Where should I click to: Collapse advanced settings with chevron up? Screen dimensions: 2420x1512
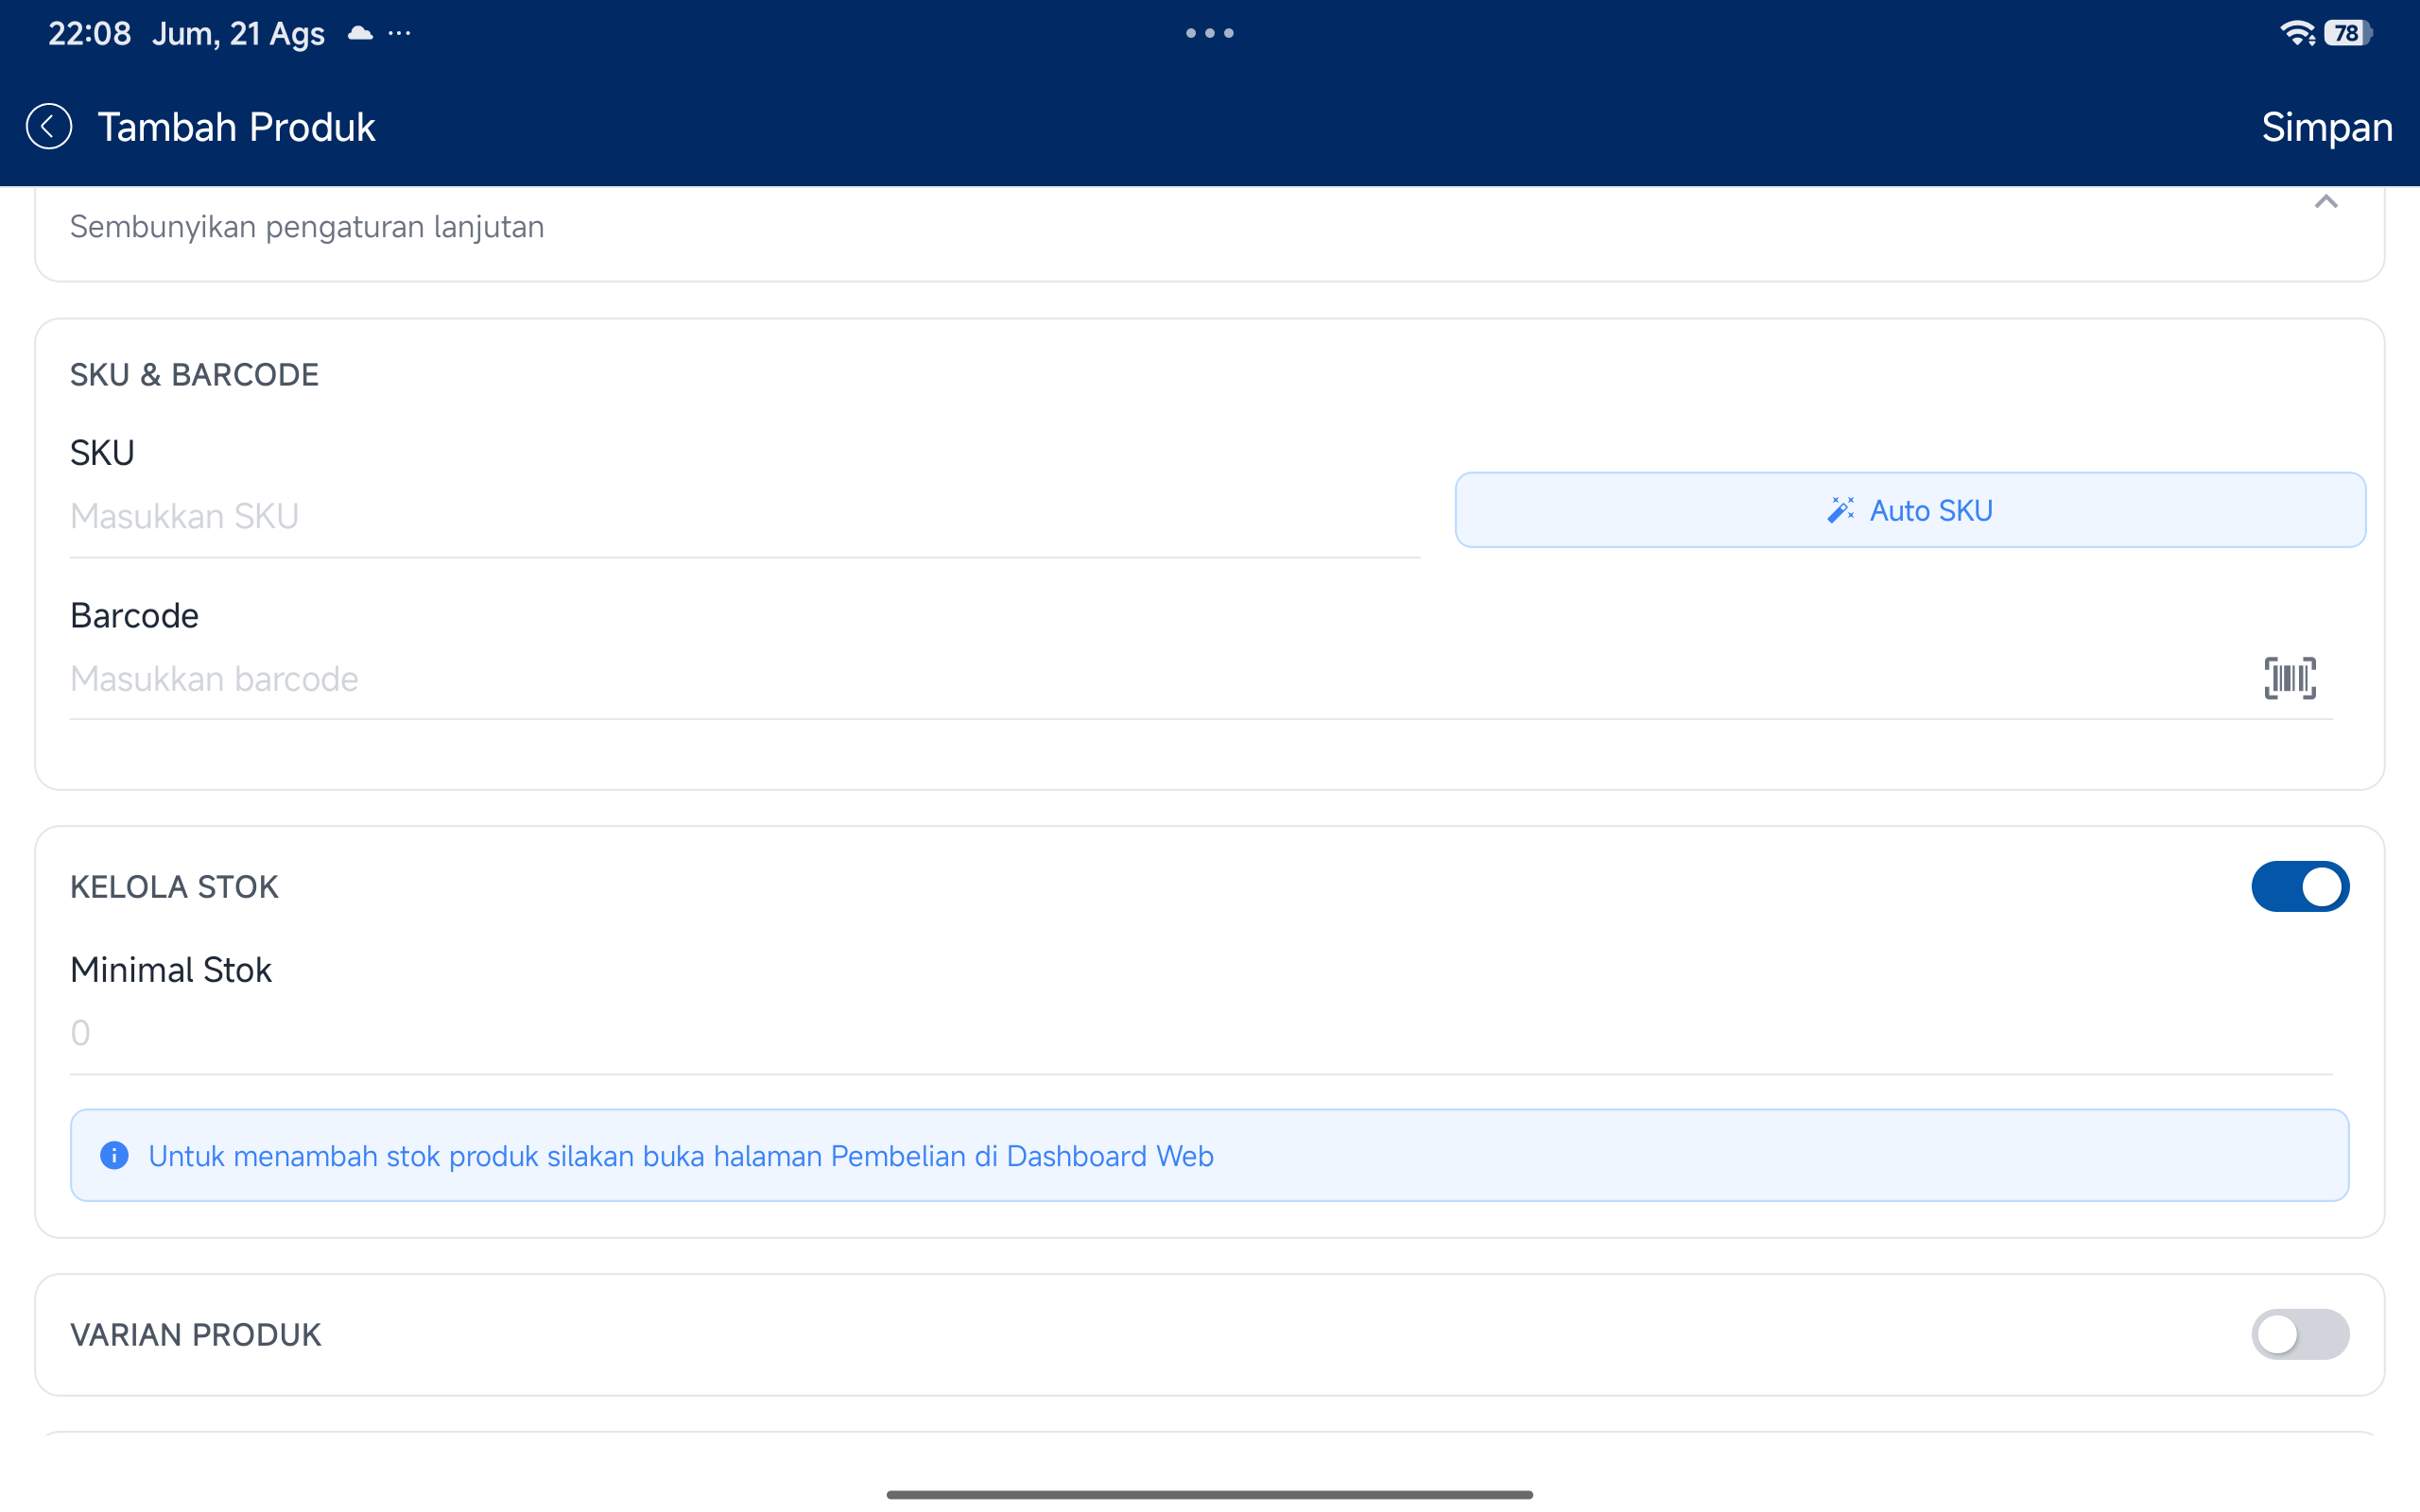click(2326, 202)
